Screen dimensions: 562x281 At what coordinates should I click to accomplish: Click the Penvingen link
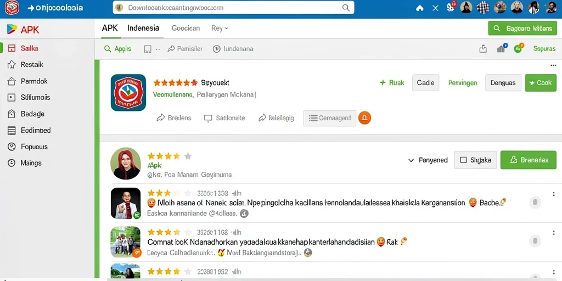click(463, 83)
